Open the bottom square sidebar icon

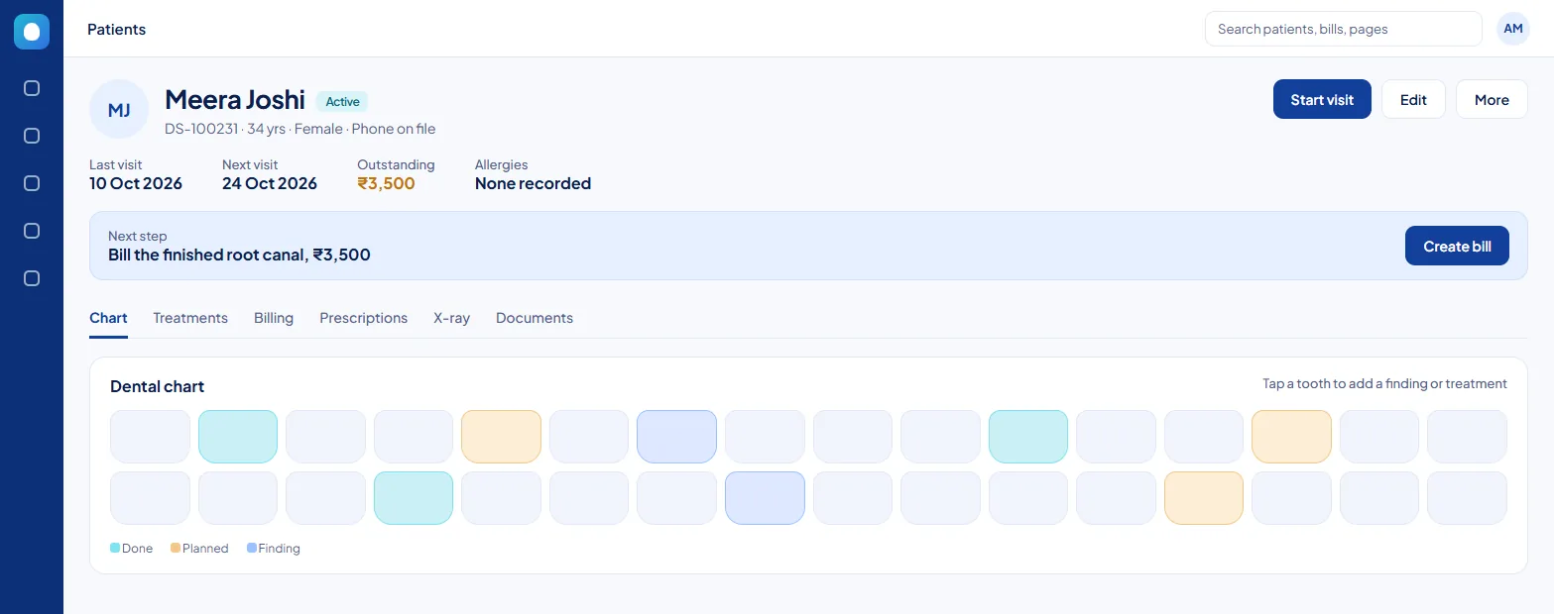32,278
